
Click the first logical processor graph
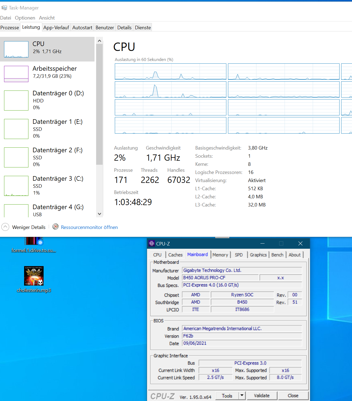coord(171,72)
